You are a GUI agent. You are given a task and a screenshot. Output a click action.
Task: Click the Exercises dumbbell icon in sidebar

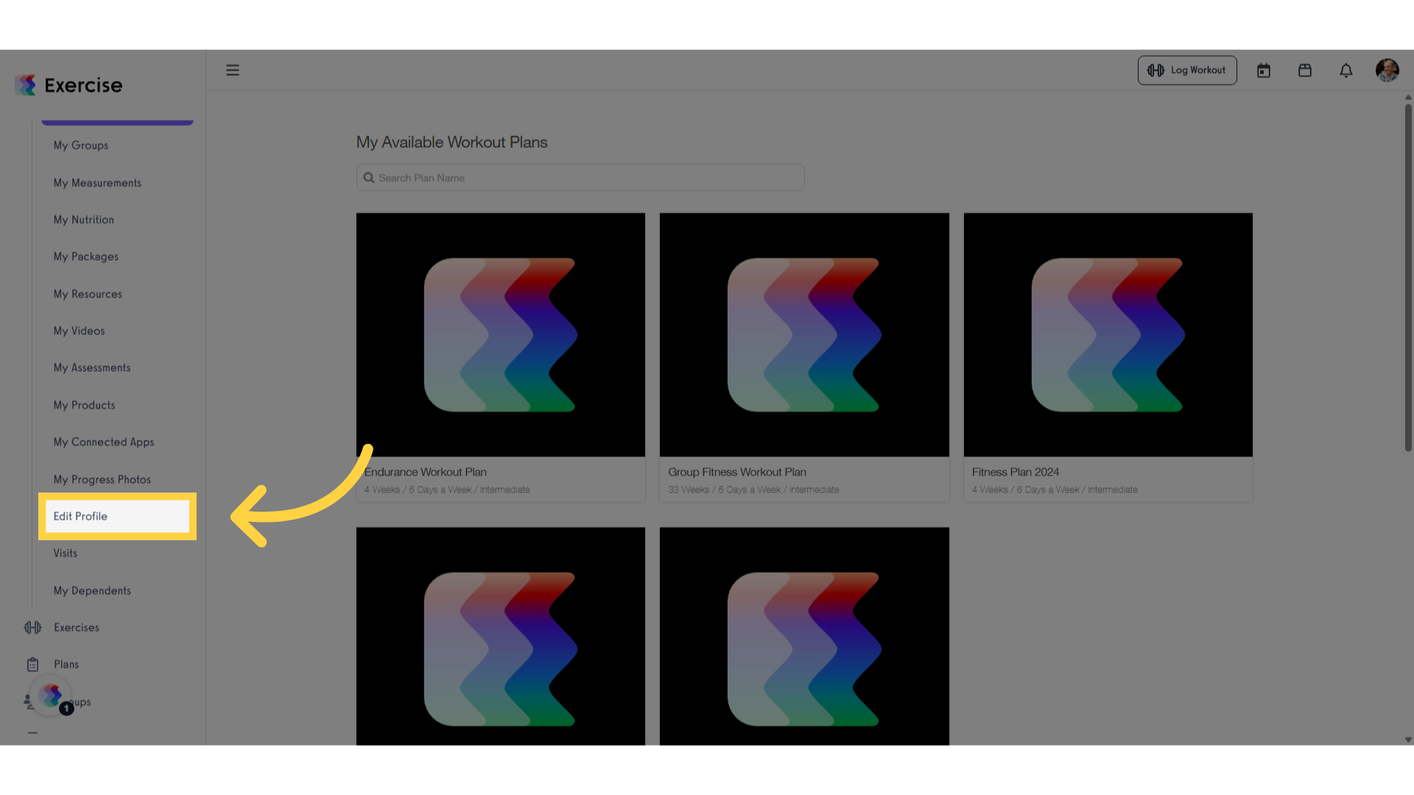point(32,627)
